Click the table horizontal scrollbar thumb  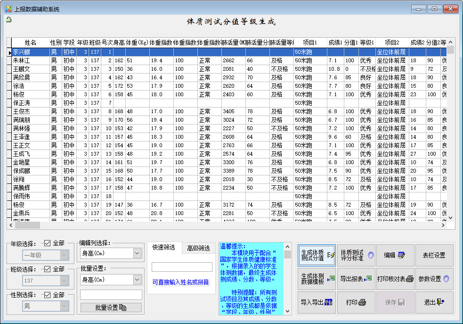[27, 225]
